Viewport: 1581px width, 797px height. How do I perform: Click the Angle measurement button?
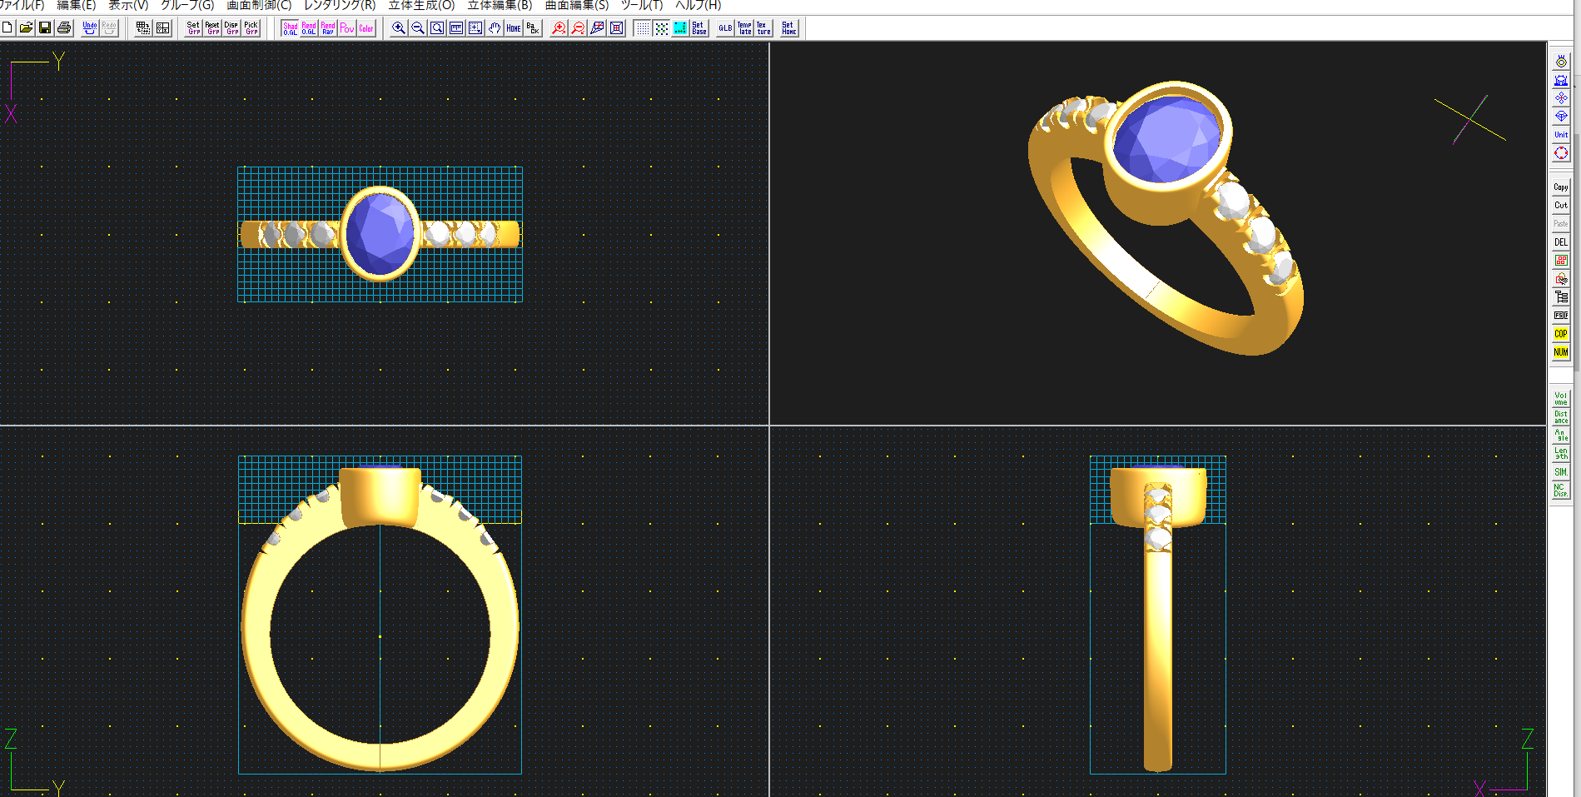[x=1561, y=436]
